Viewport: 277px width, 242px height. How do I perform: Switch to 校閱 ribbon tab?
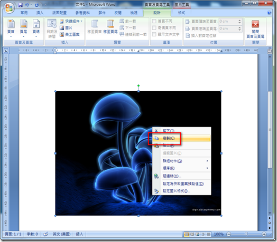click(x=118, y=13)
